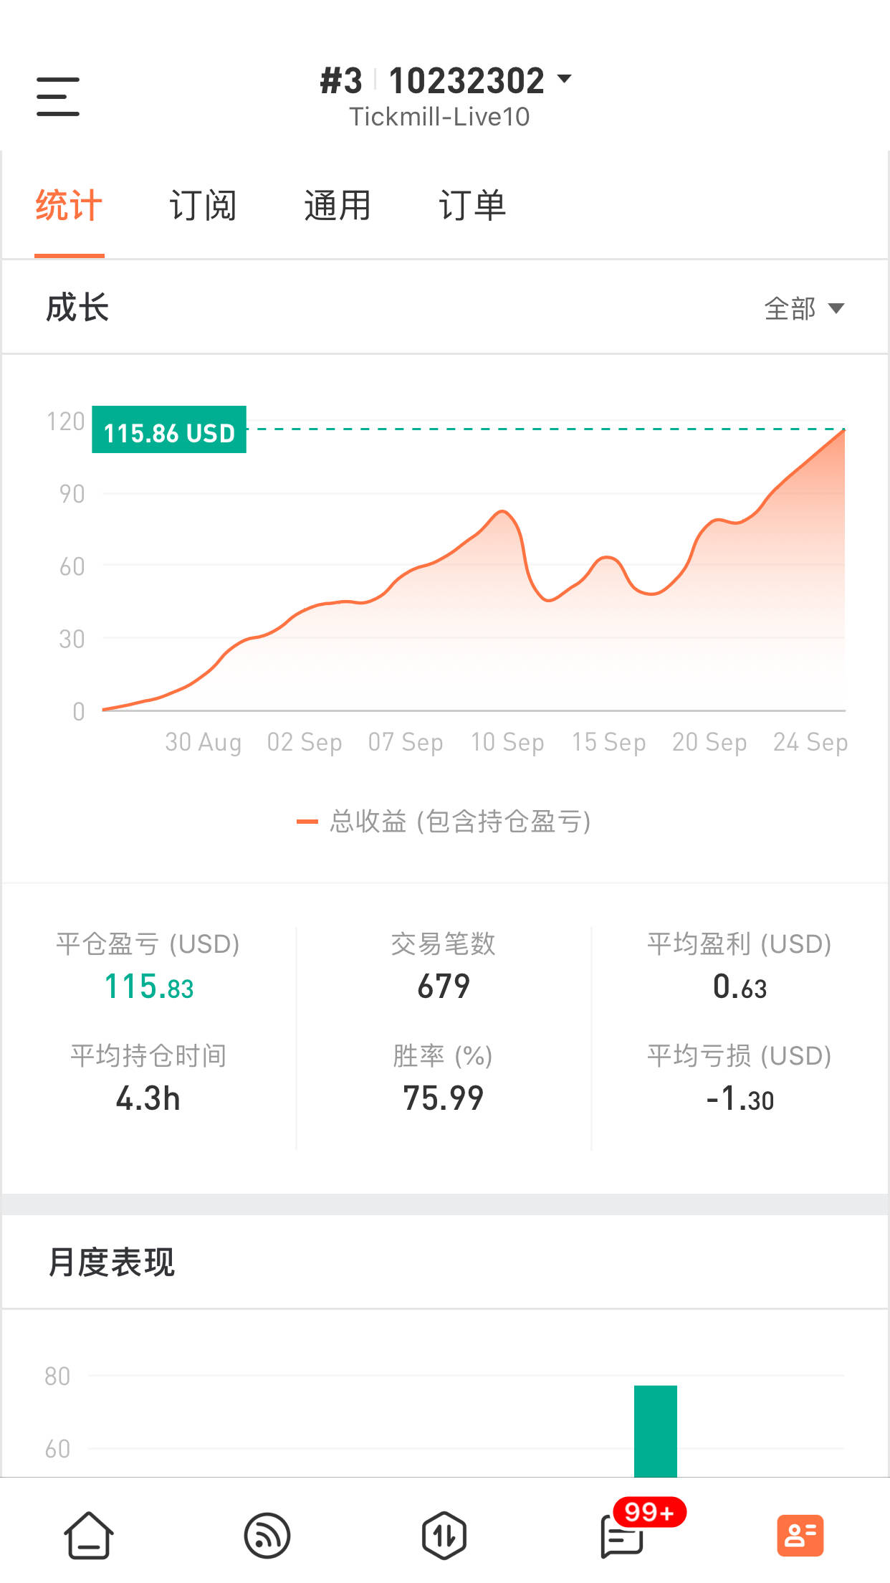890x1583 pixels.
Task: Tap the 115.86 USD chart value label
Action: tap(169, 430)
